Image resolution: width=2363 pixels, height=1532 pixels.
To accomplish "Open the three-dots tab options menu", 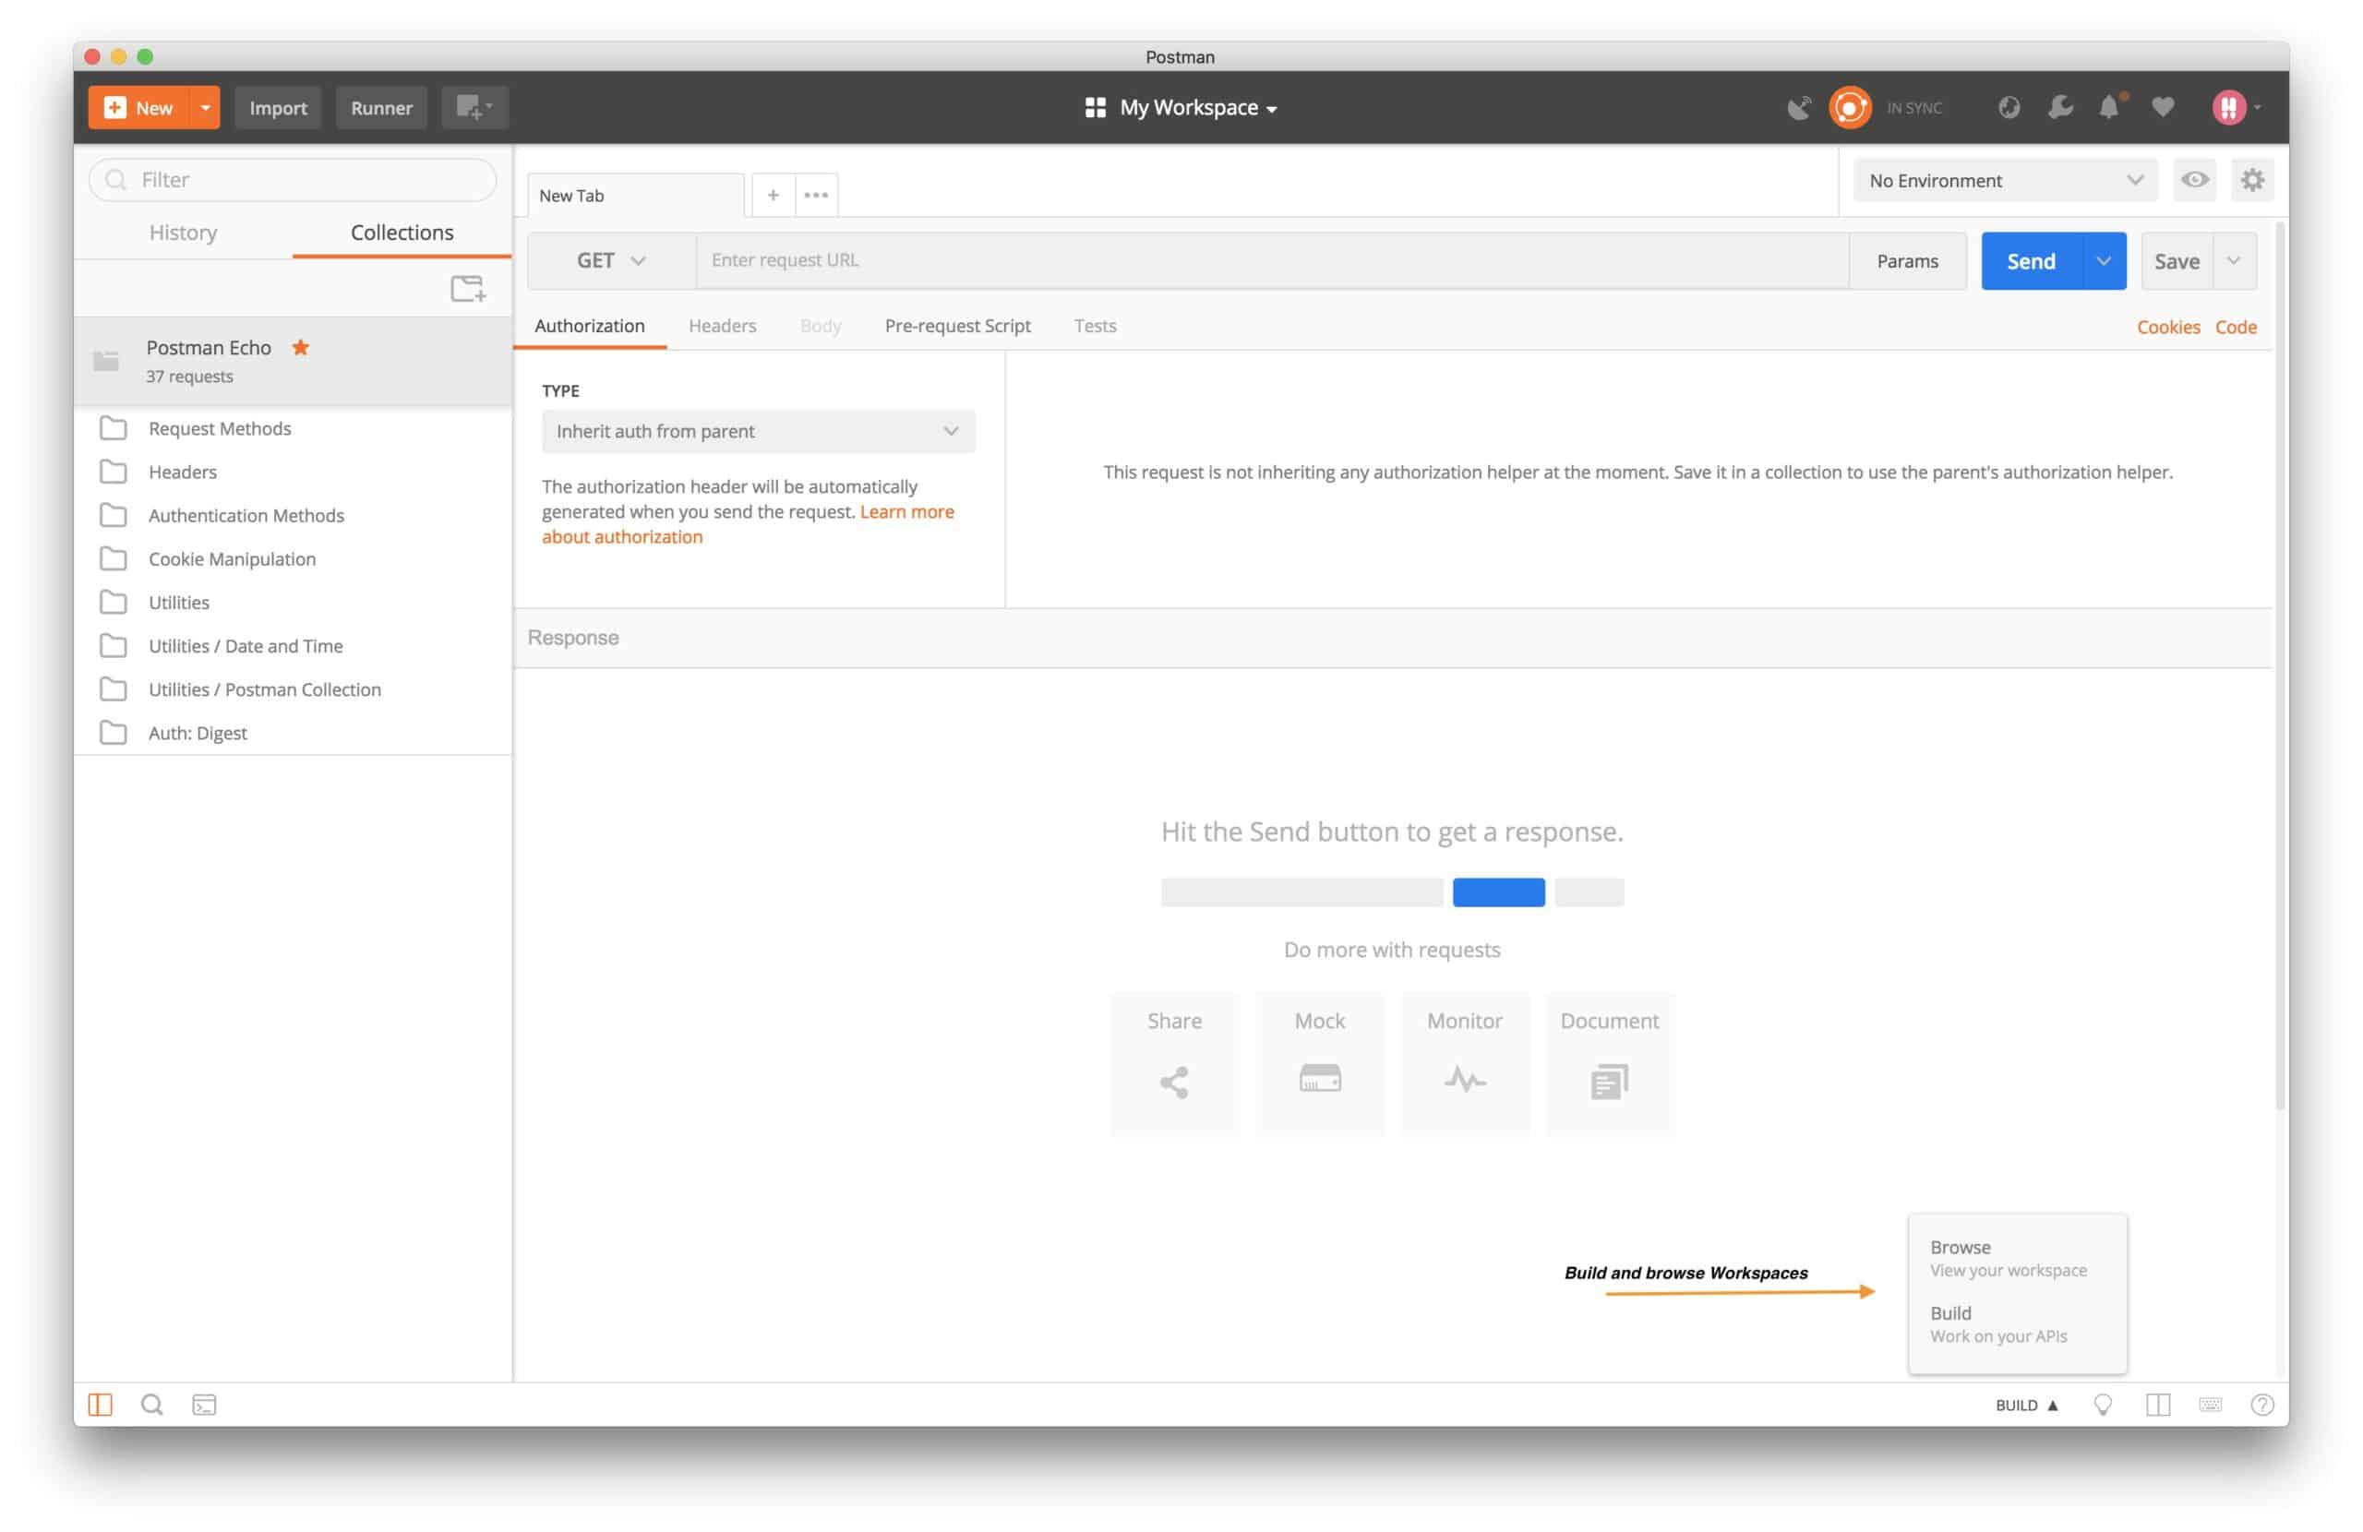I will pos(816,195).
